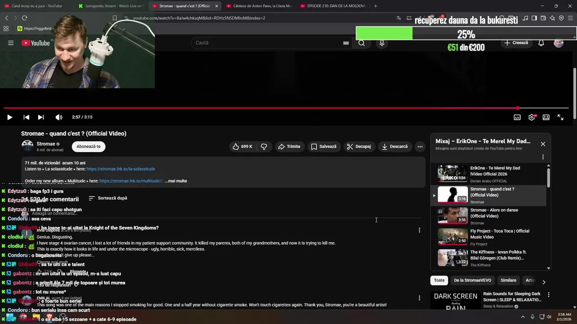Viewport: 577px width, 324px height.
Task: Go back in browser history
Action: point(6,18)
